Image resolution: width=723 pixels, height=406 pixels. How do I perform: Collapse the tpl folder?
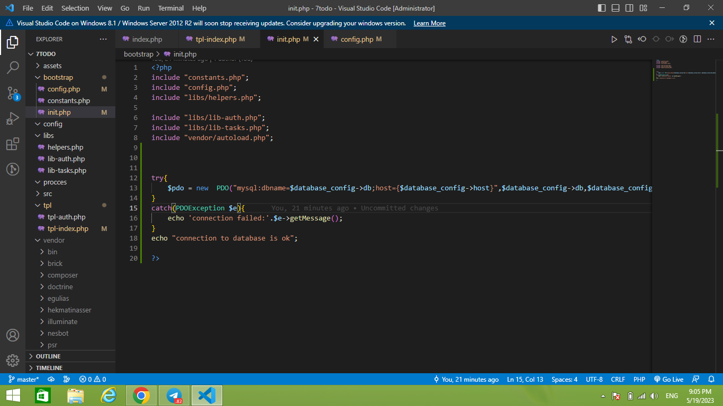pos(70,205)
